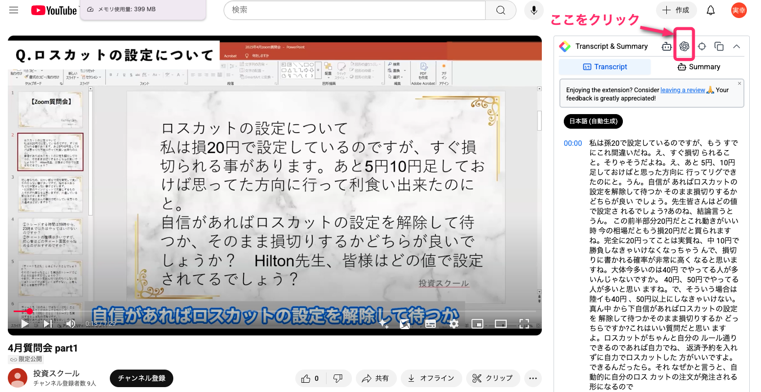Toggle fullscreen playback

pos(525,323)
